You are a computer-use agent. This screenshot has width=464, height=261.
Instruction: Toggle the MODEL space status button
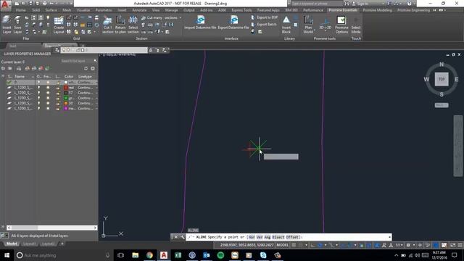click(x=282, y=245)
